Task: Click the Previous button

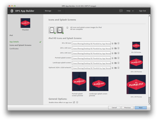Action: point(127,108)
